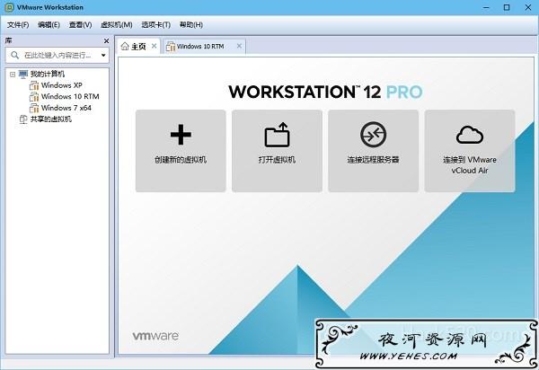The width and height of the screenshot is (539, 370).
Task: Minimize the VMware Workstation window
Action: click(486, 7)
